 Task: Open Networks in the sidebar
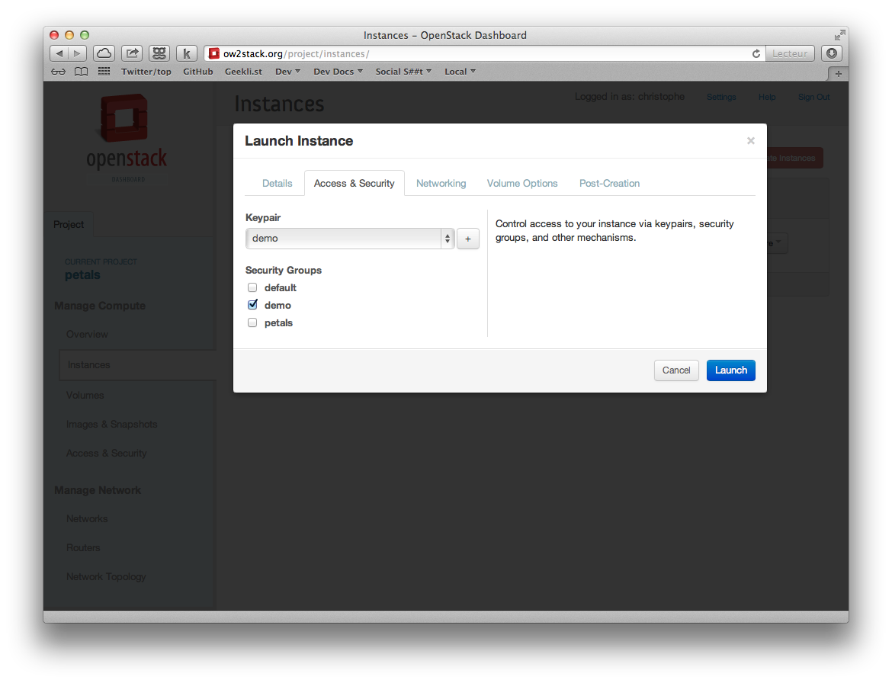click(87, 518)
